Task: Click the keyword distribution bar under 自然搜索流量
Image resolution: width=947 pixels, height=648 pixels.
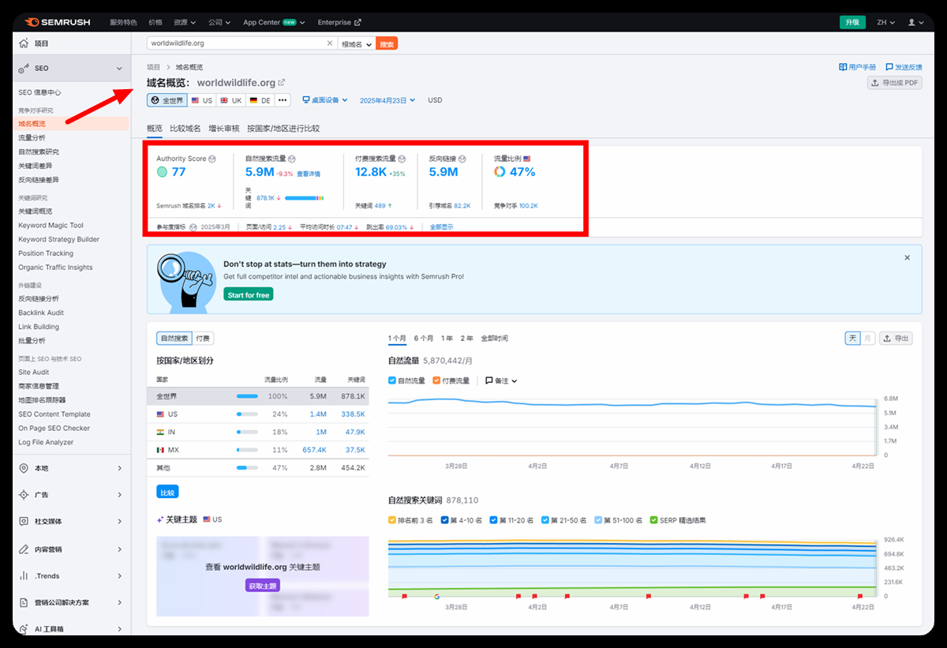Action: (304, 198)
